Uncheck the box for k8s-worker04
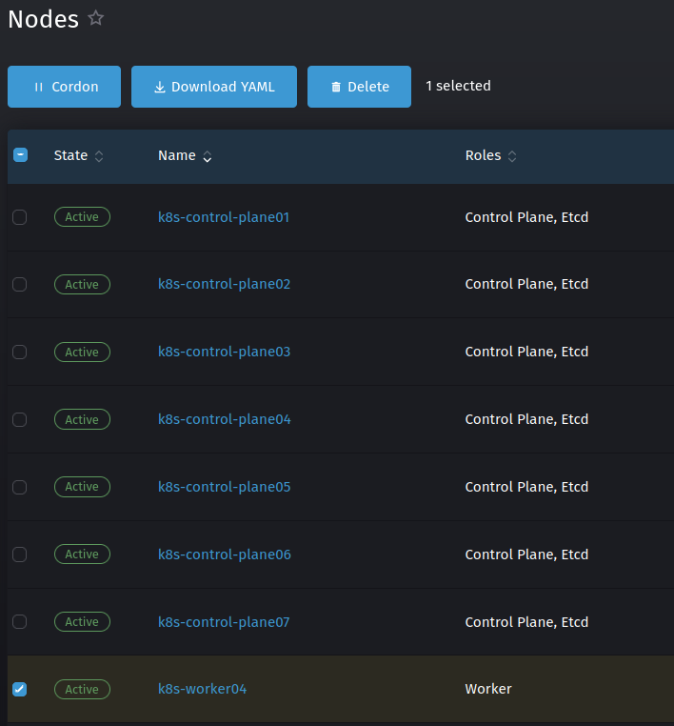 [x=19, y=689]
